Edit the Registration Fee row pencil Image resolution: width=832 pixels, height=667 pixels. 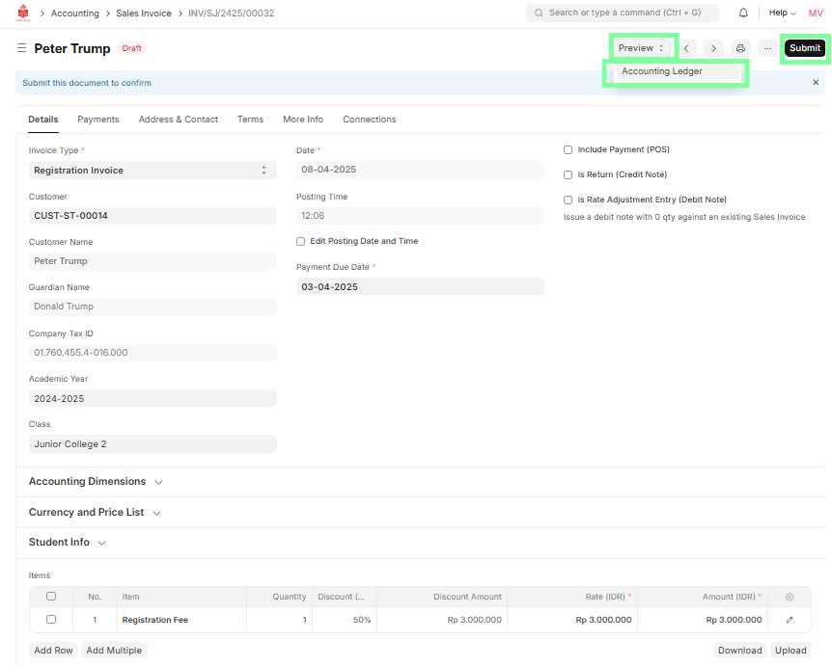coord(790,620)
